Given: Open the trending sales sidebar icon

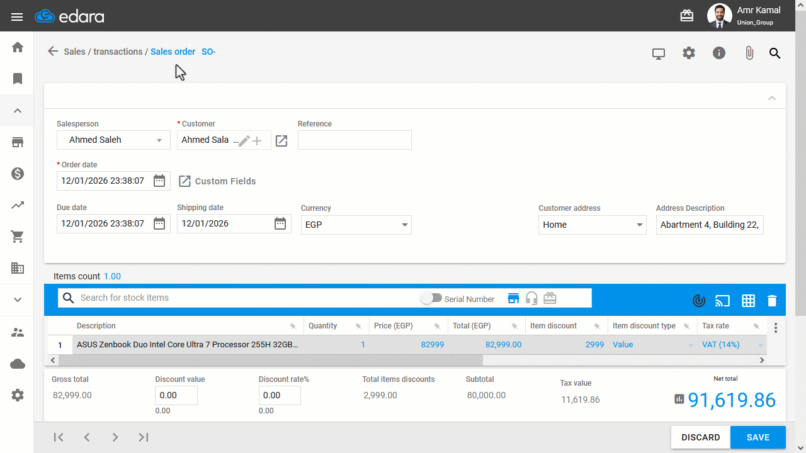Looking at the screenshot, I should click(x=18, y=205).
